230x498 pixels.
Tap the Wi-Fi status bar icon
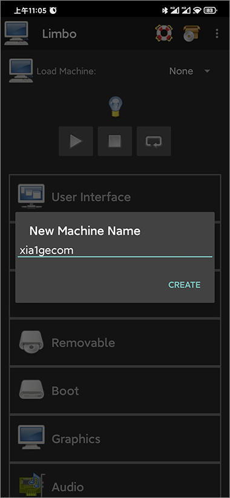point(197,10)
